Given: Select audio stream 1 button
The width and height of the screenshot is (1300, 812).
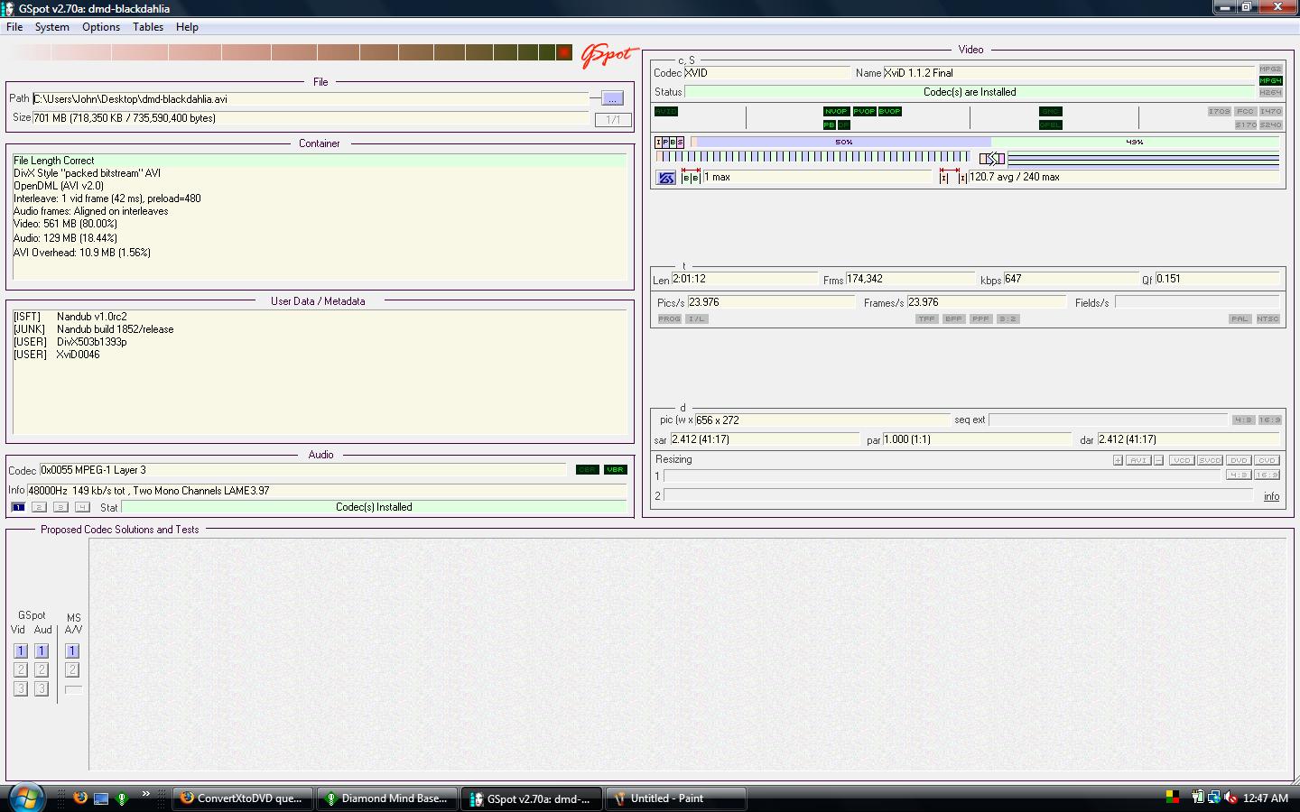Looking at the screenshot, I should (18, 507).
